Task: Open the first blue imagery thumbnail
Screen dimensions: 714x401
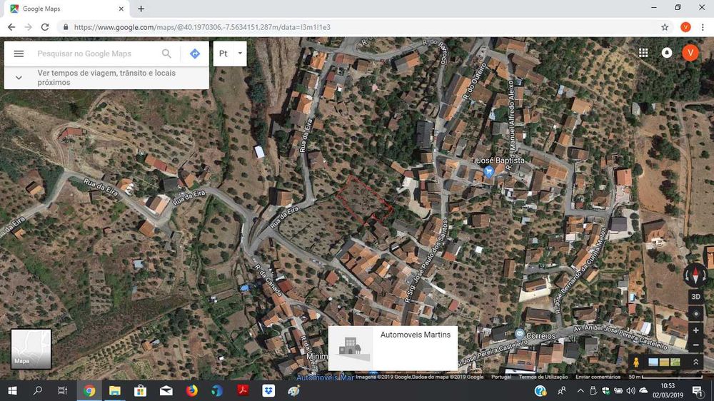Action: click(x=653, y=362)
